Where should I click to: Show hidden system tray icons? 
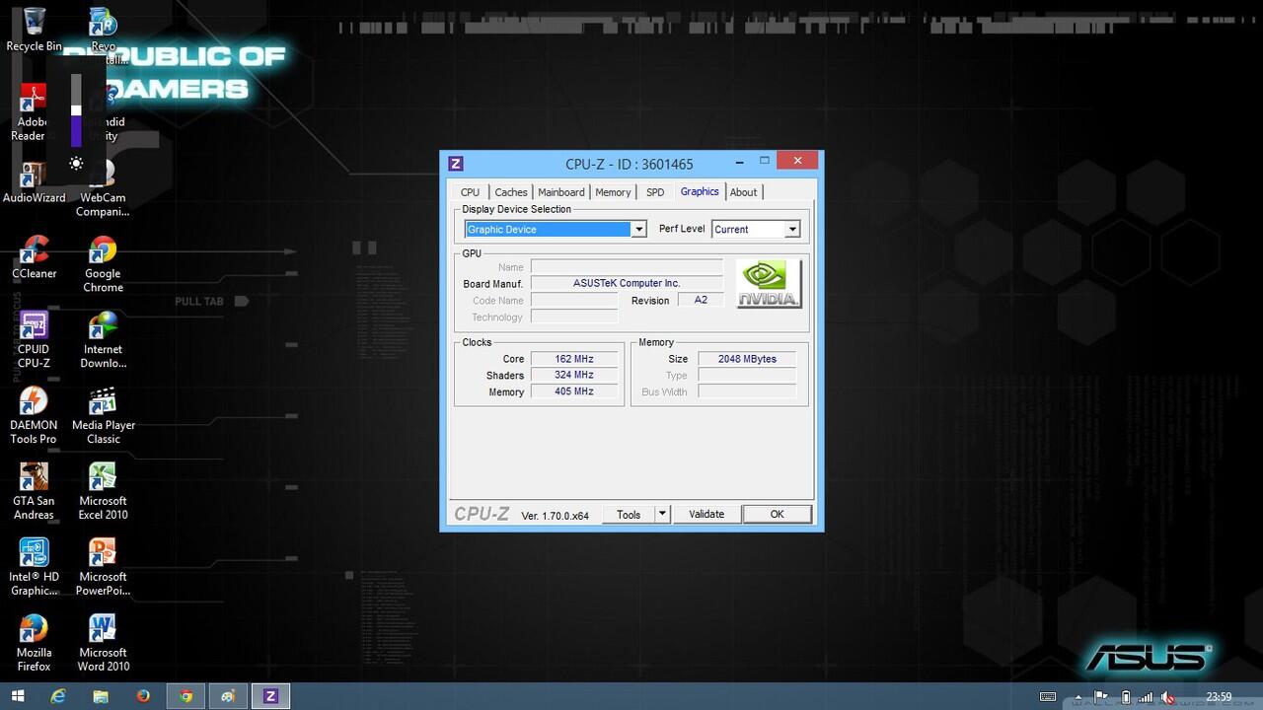(1078, 697)
